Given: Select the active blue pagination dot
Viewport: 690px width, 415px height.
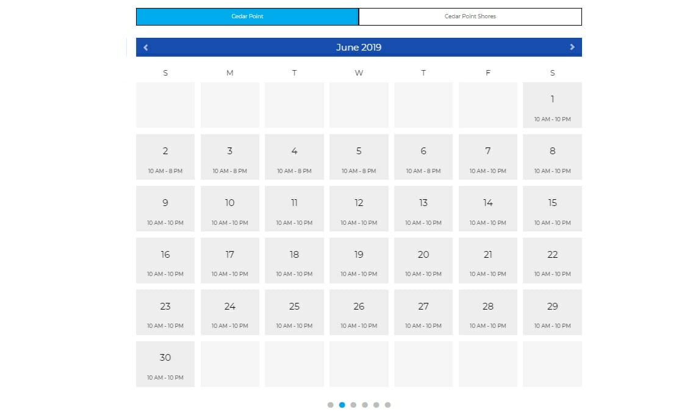Looking at the screenshot, I should [342, 405].
